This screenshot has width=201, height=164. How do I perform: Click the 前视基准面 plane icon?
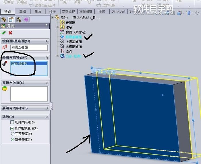62,37
